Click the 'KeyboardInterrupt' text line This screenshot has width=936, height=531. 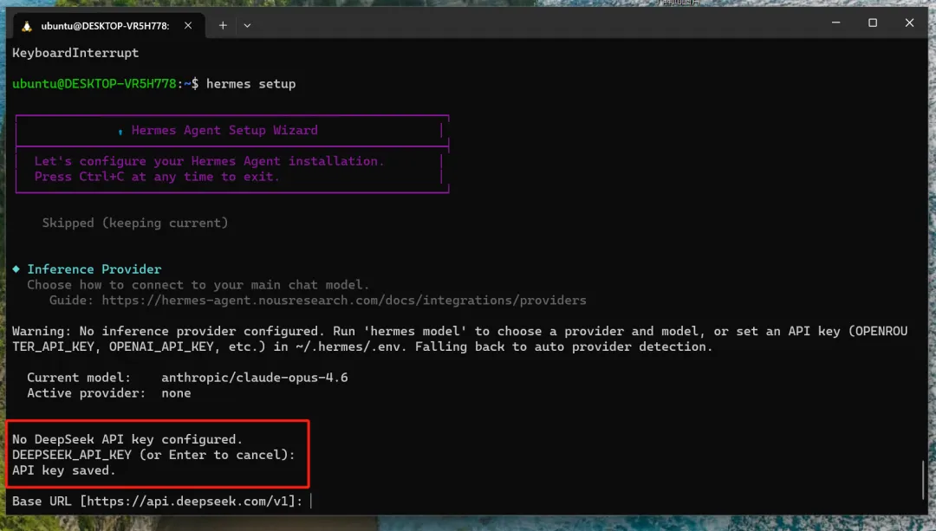[75, 53]
